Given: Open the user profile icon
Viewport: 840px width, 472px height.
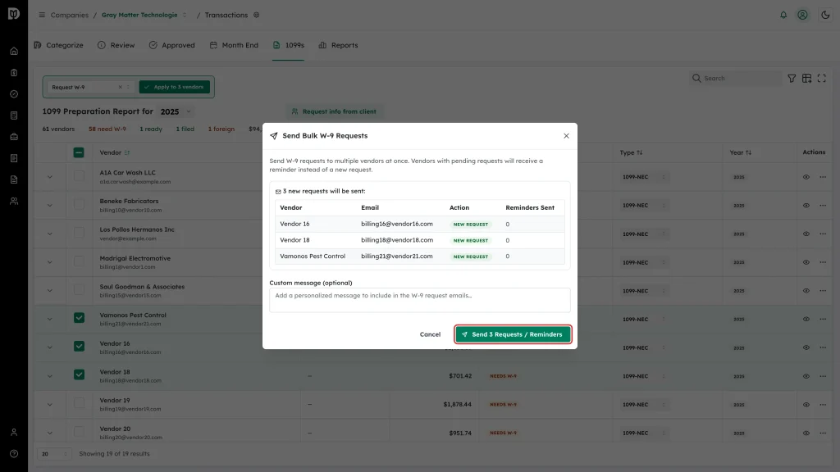Looking at the screenshot, I should (802, 15).
